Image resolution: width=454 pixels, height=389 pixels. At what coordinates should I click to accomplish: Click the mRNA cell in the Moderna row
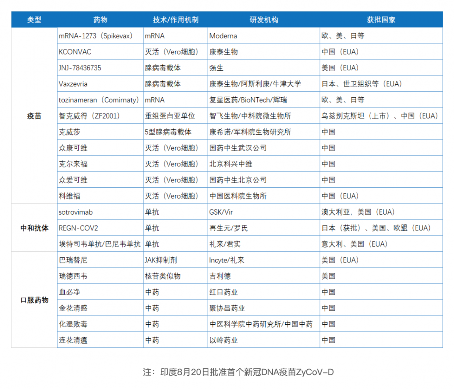[176, 36]
